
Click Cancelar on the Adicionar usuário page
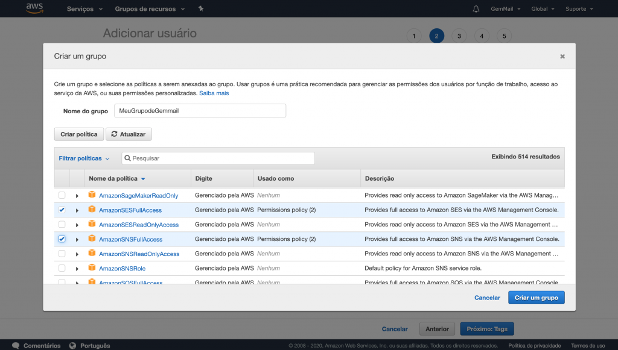(x=395, y=329)
